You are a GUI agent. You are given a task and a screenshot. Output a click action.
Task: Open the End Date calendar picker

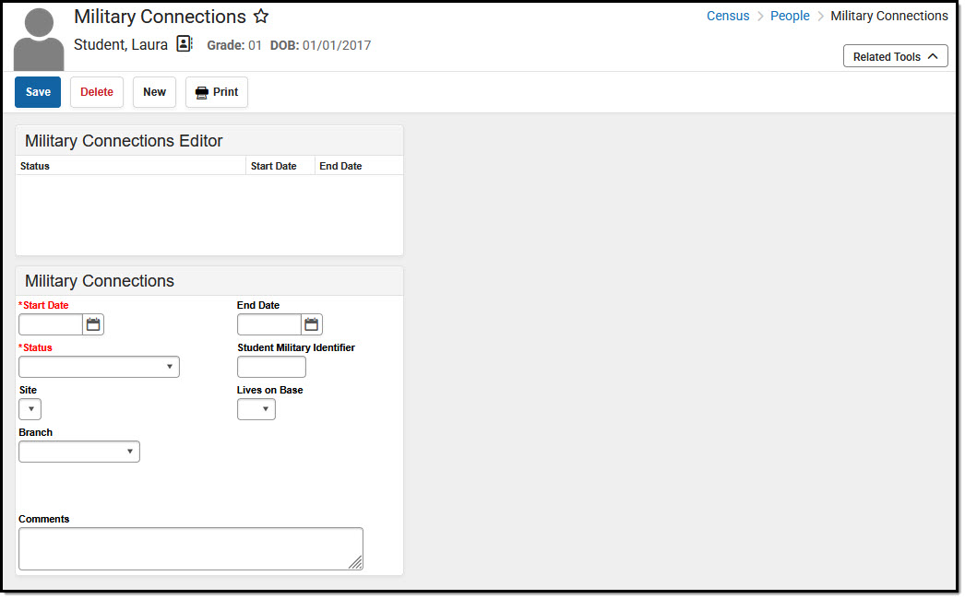tap(310, 323)
